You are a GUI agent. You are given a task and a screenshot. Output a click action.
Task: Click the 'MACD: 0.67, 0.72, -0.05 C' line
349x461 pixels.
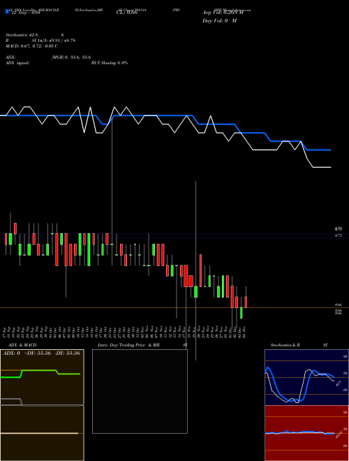pyautogui.click(x=31, y=46)
